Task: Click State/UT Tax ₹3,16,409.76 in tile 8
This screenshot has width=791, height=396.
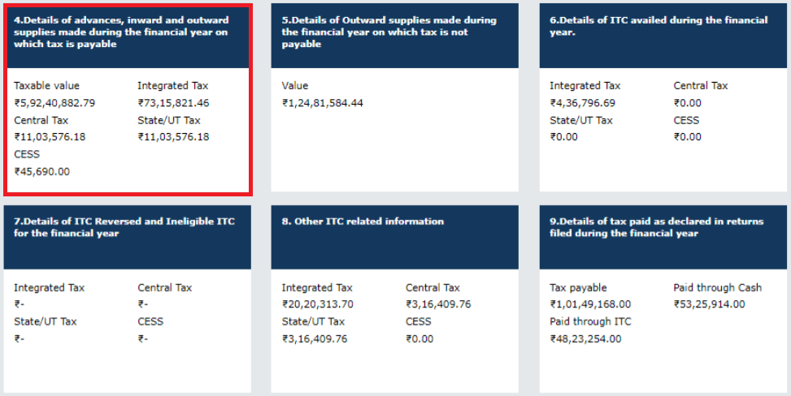Action: (x=315, y=339)
